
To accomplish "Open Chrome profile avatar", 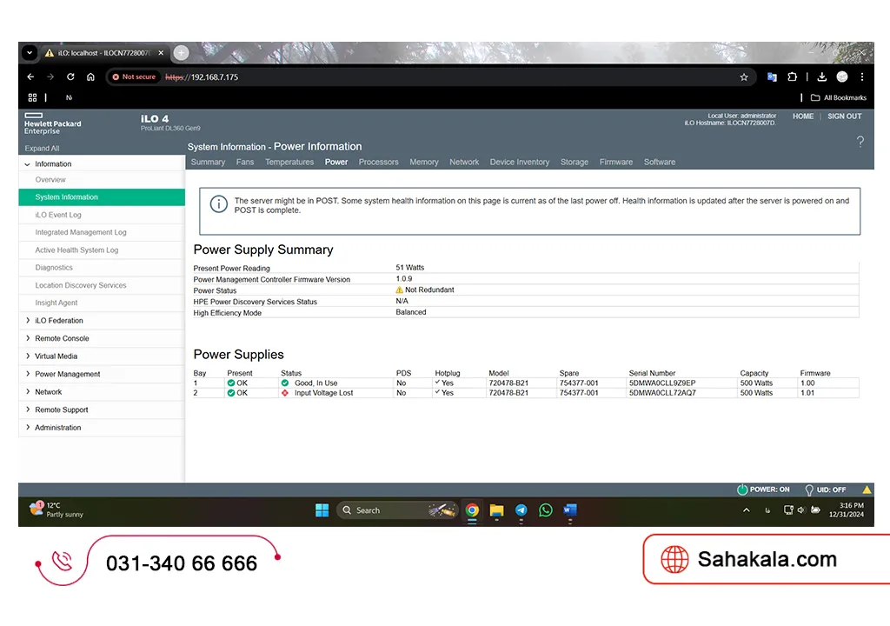I will click(842, 77).
